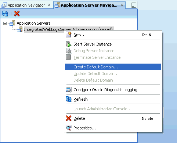Click the red Delete toolbar icon
The height and width of the screenshot is (143, 177).
(x=17, y=14)
